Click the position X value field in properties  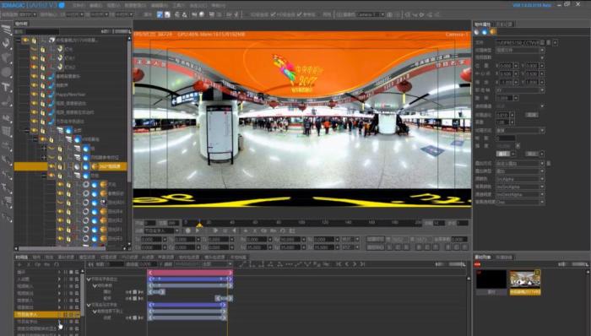(507, 66)
